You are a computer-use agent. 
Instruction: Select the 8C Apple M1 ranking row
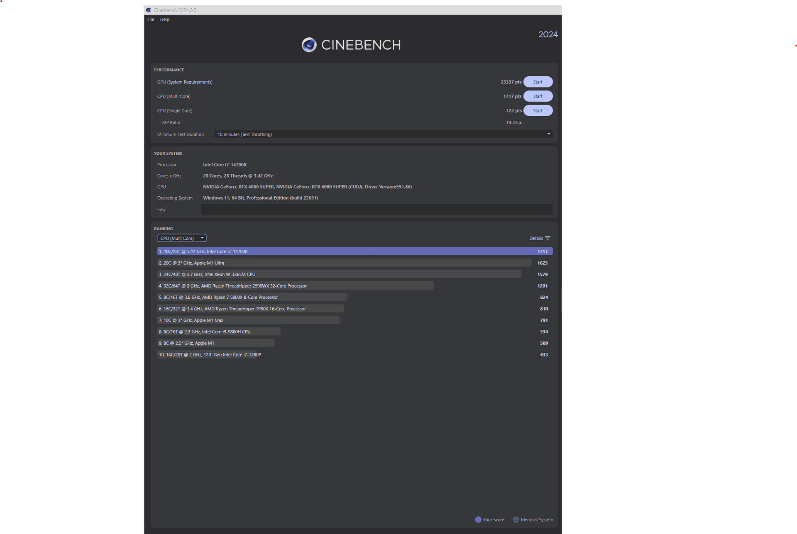[x=355, y=344]
